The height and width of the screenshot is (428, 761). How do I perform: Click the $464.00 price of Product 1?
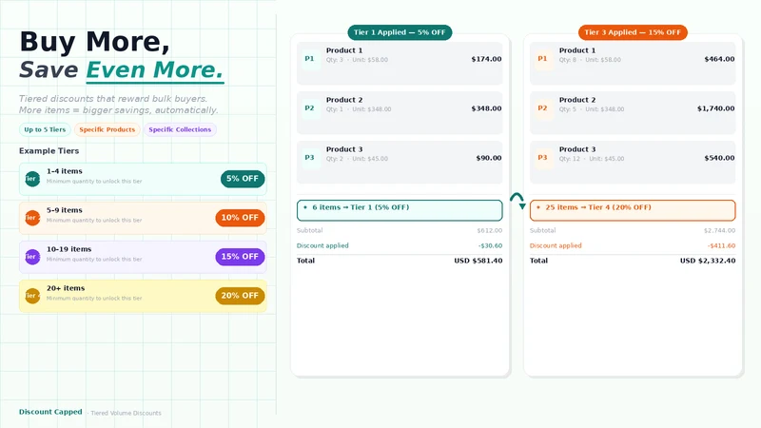tap(719, 59)
